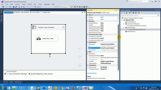This screenshot has width=161, height=90.
Task: Switch to the Control Flow tab
Action: point(8,12)
